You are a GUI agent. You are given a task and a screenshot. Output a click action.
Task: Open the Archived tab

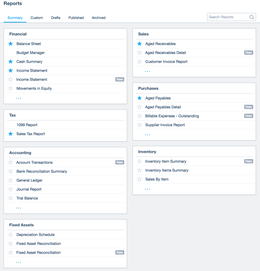coord(98,18)
